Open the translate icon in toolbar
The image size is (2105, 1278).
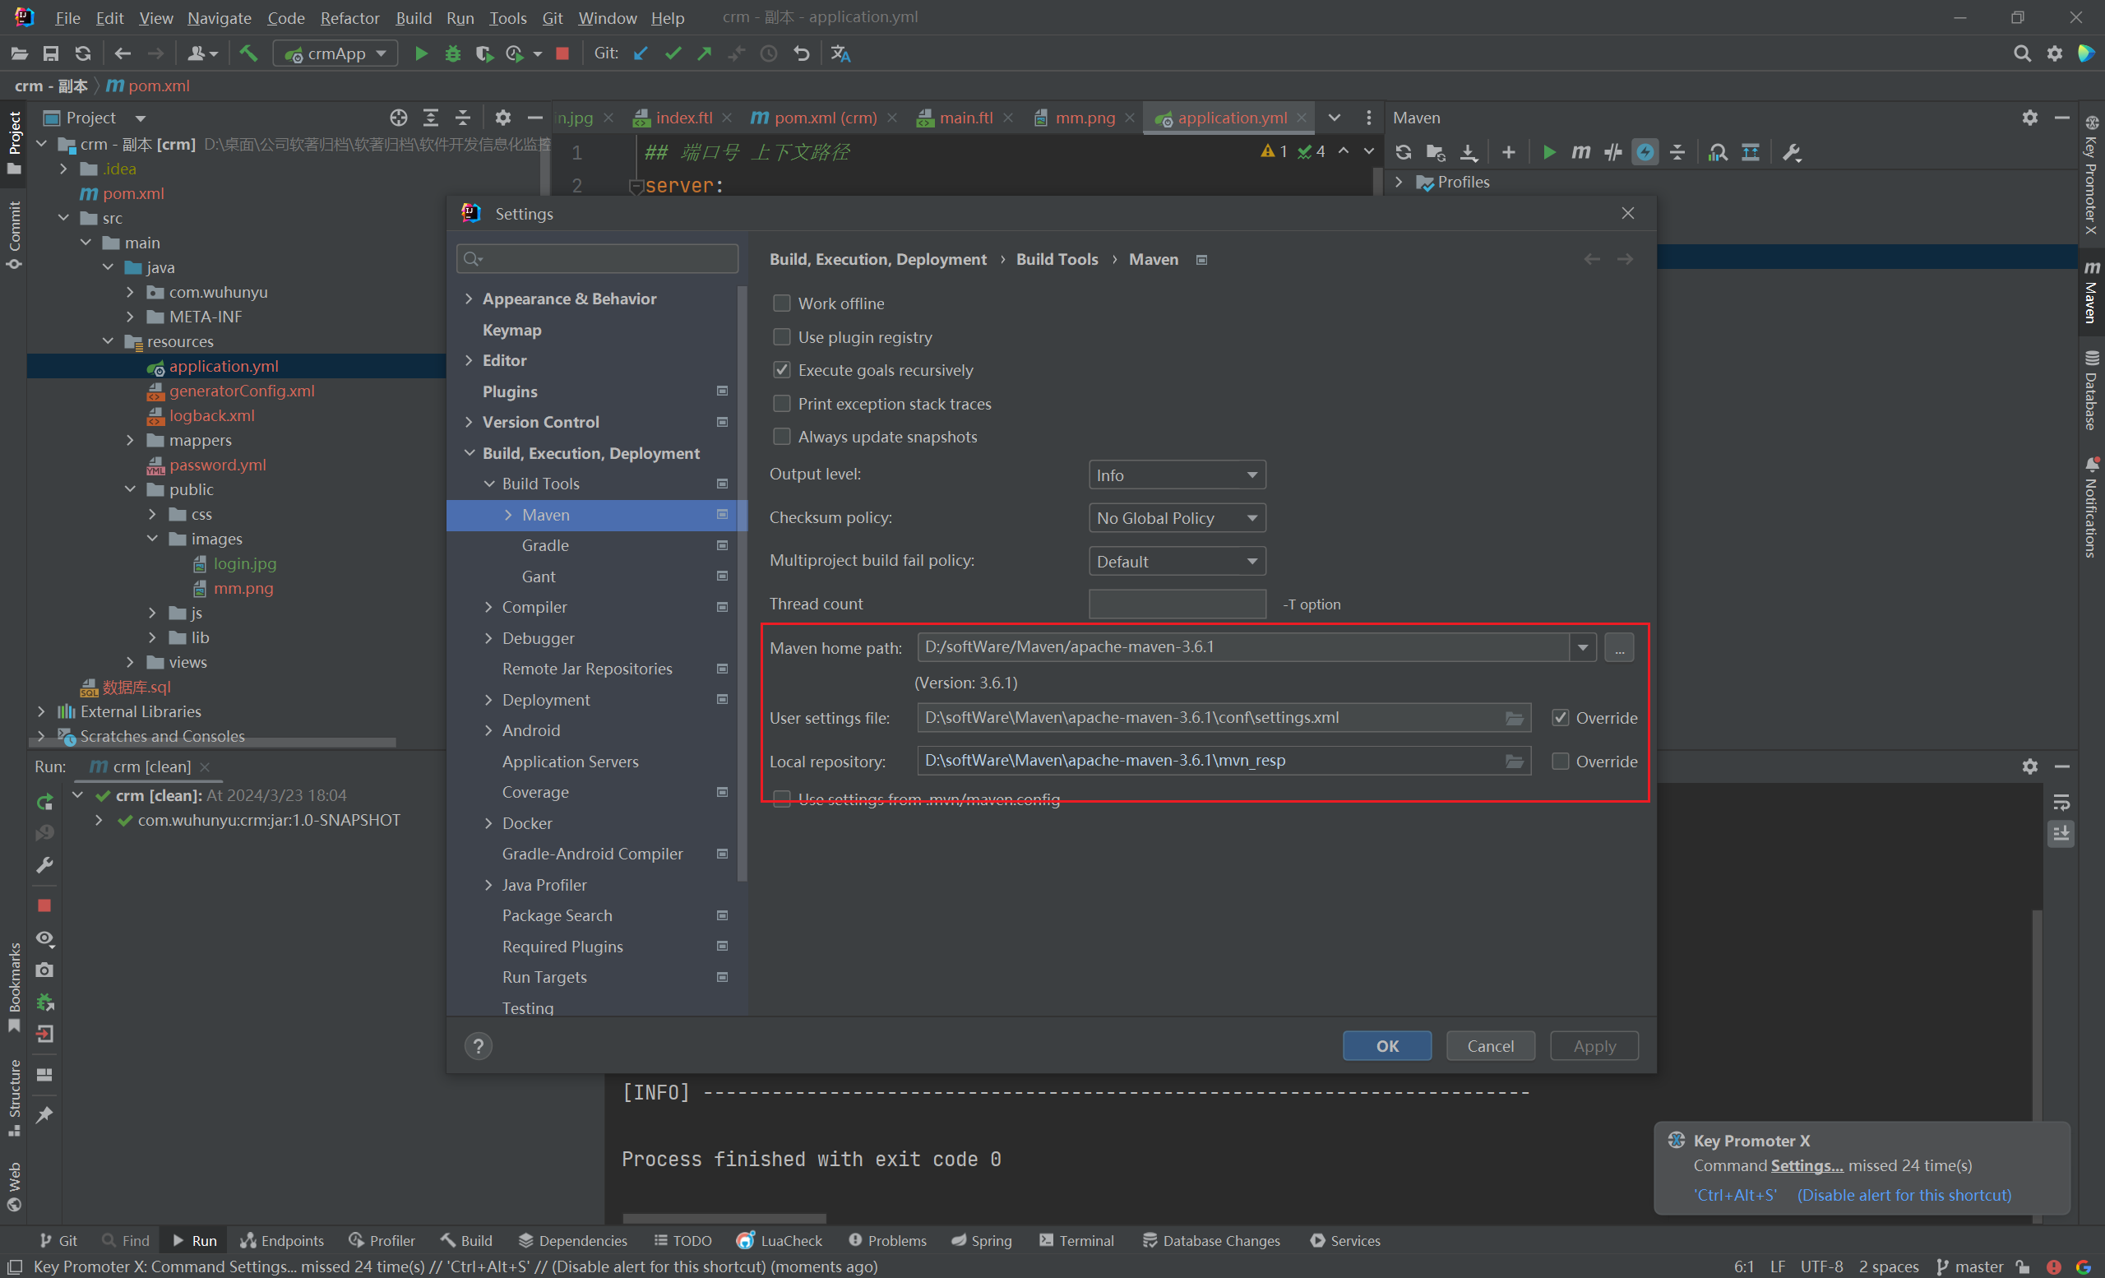(840, 53)
